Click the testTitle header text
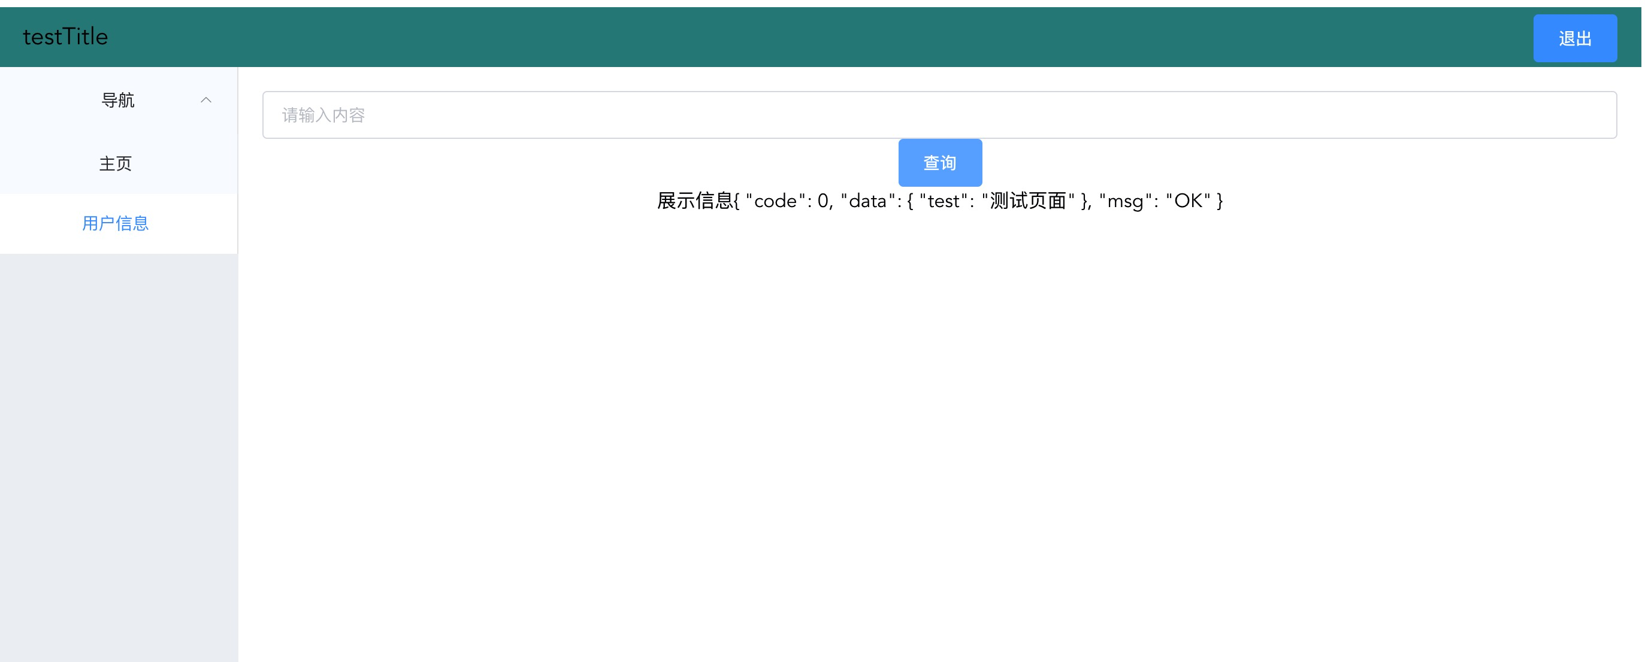The height and width of the screenshot is (662, 1645). 65,37
